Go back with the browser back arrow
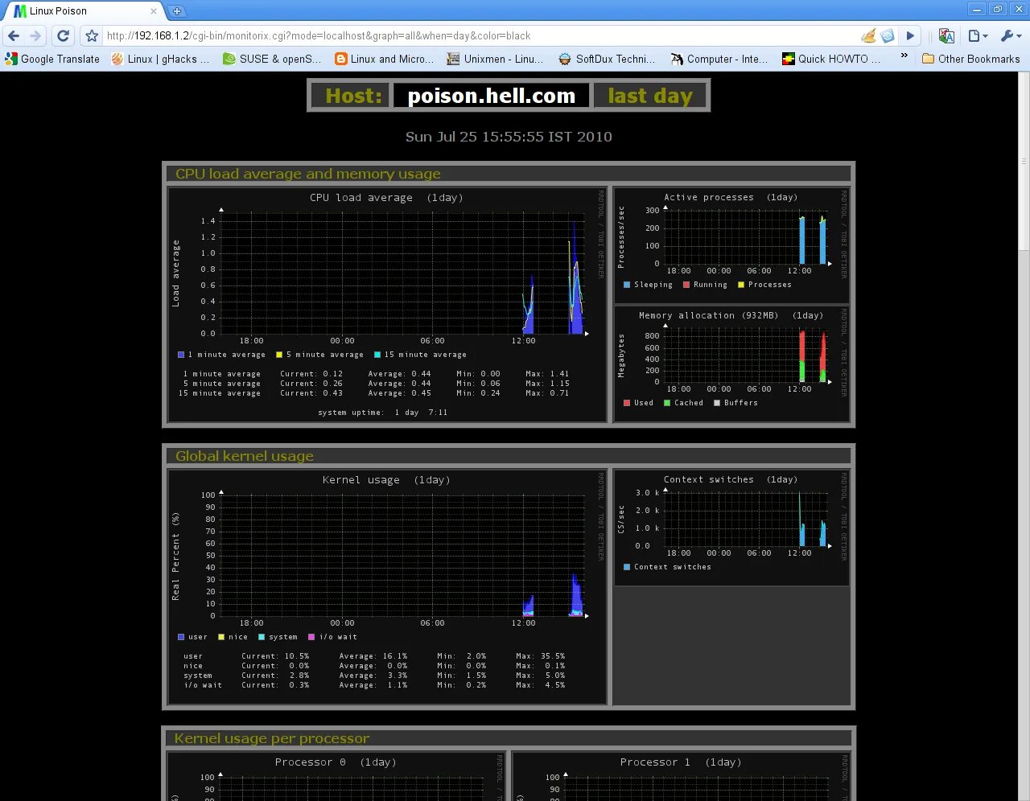Screen dimensions: 1030x801 [14, 35]
